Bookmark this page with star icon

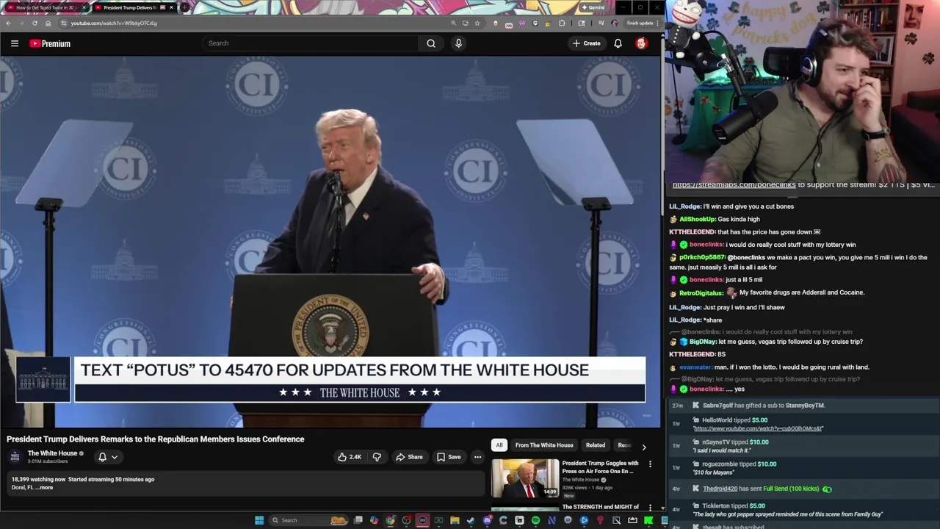[x=477, y=23]
